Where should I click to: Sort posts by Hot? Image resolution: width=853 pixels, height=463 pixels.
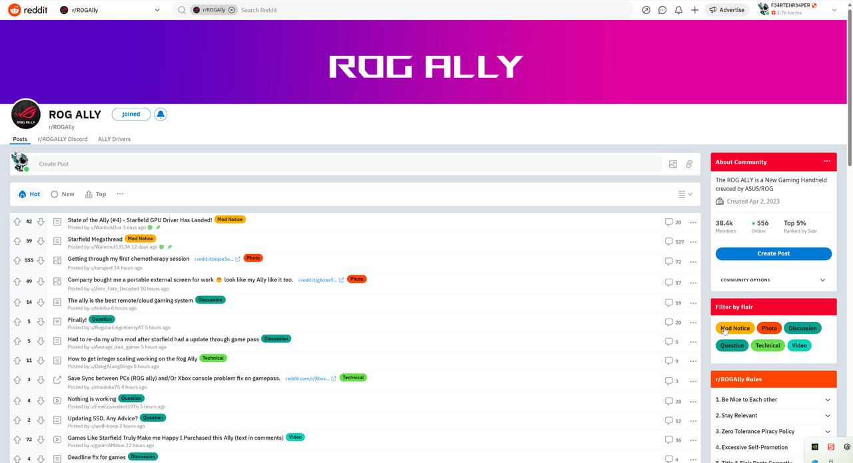pyautogui.click(x=29, y=194)
